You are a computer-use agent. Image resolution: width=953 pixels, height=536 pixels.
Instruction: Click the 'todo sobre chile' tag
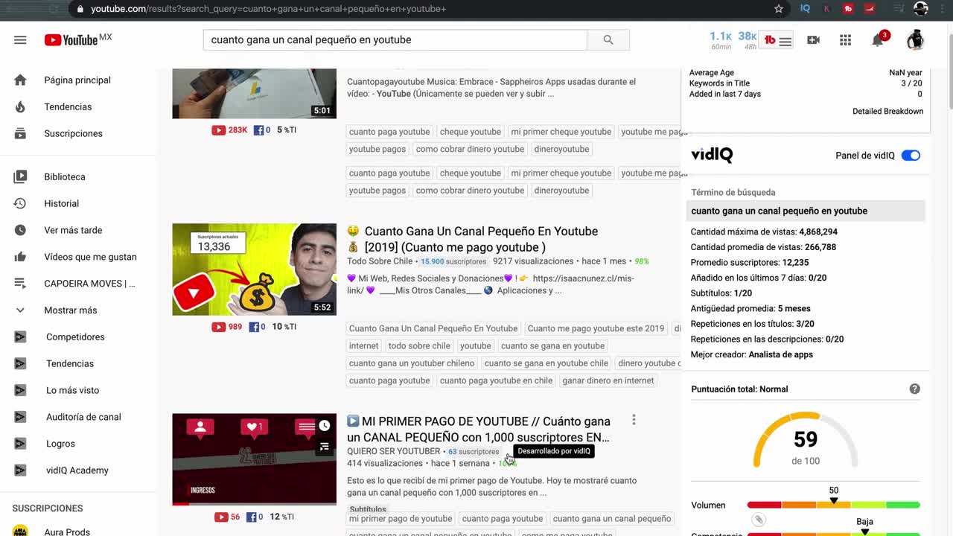tap(419, 345)
